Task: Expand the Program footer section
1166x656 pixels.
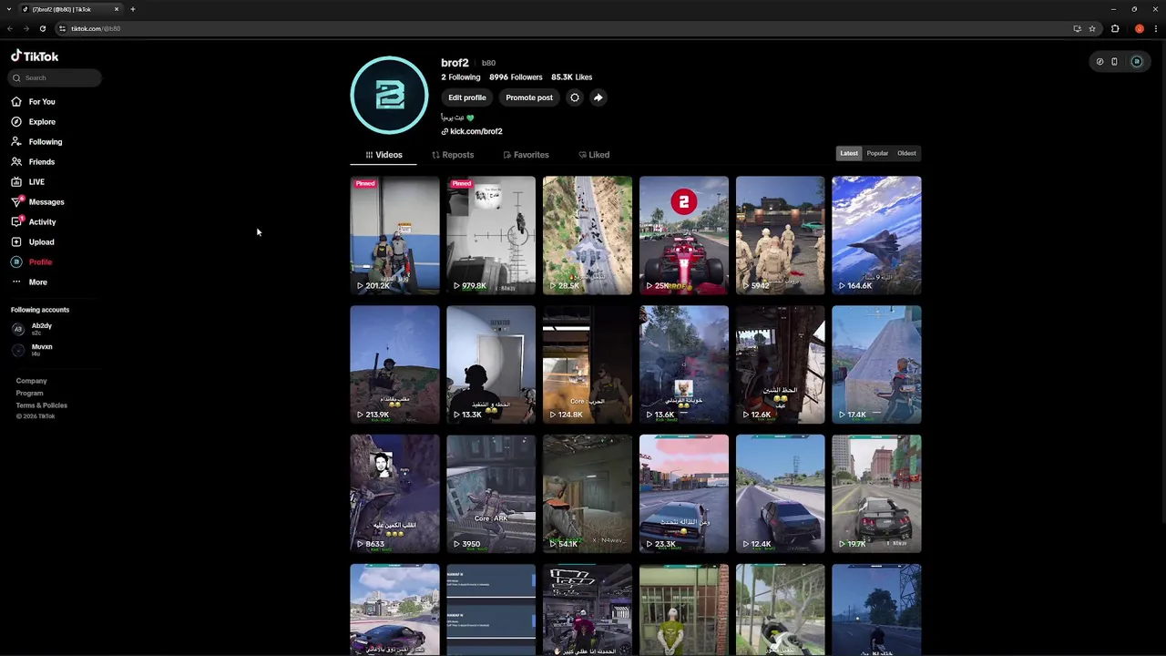Action: click(x=29, y=393)
